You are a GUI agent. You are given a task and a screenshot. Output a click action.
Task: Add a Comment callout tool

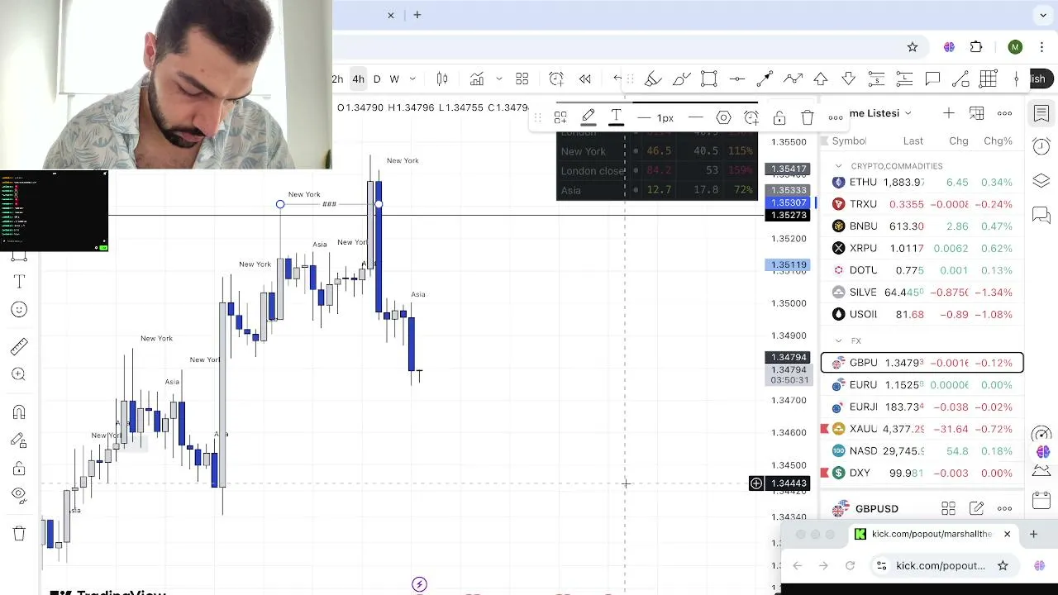point(932,79)
